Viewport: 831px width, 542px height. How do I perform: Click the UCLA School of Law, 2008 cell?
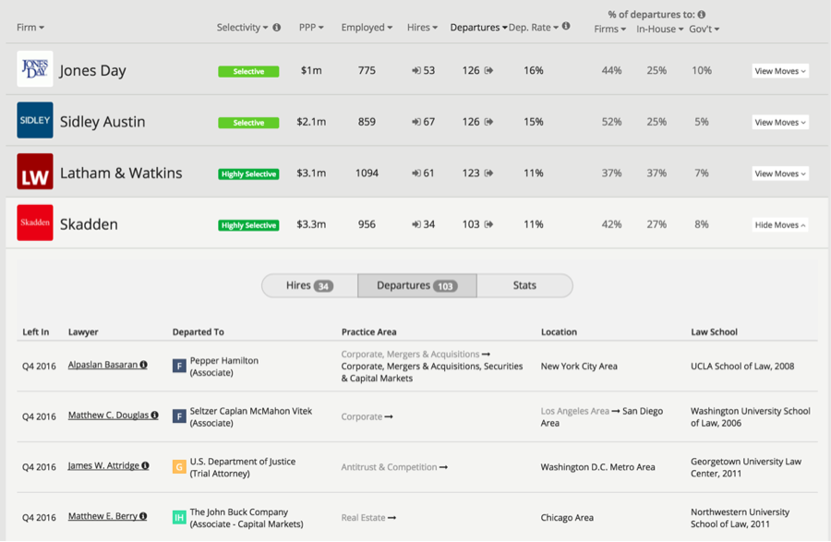[x=742, y=366]
